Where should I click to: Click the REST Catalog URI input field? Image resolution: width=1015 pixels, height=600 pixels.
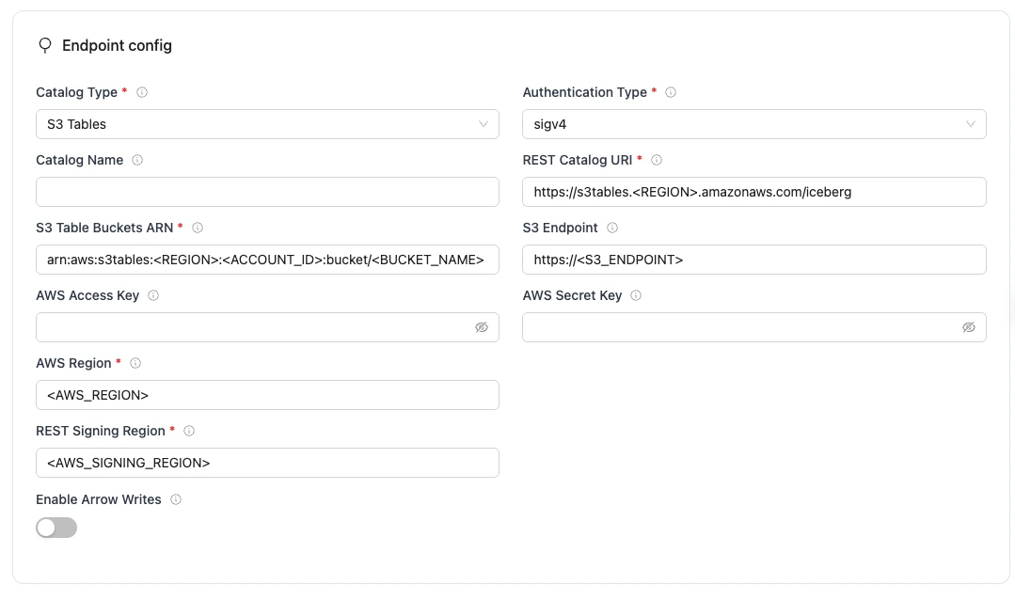point(754,192)
